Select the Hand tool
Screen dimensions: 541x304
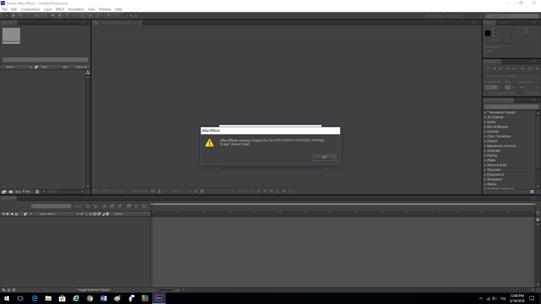[x=13, y=16]
